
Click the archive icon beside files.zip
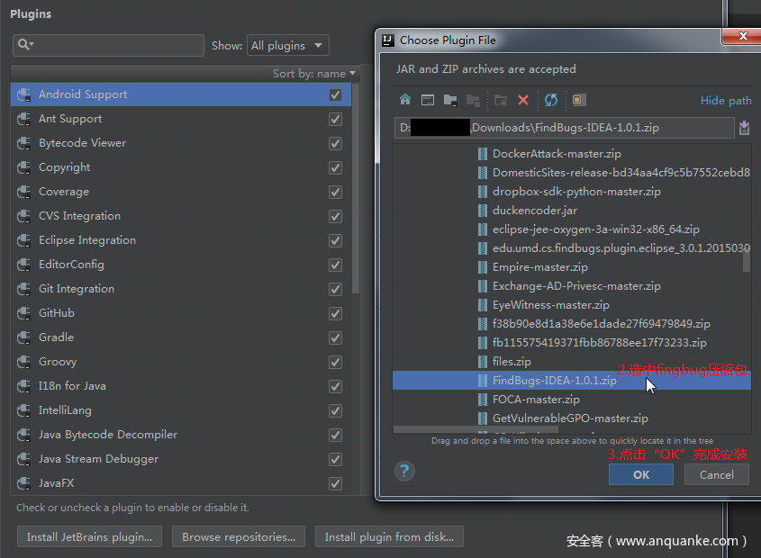tap(482, 362)
